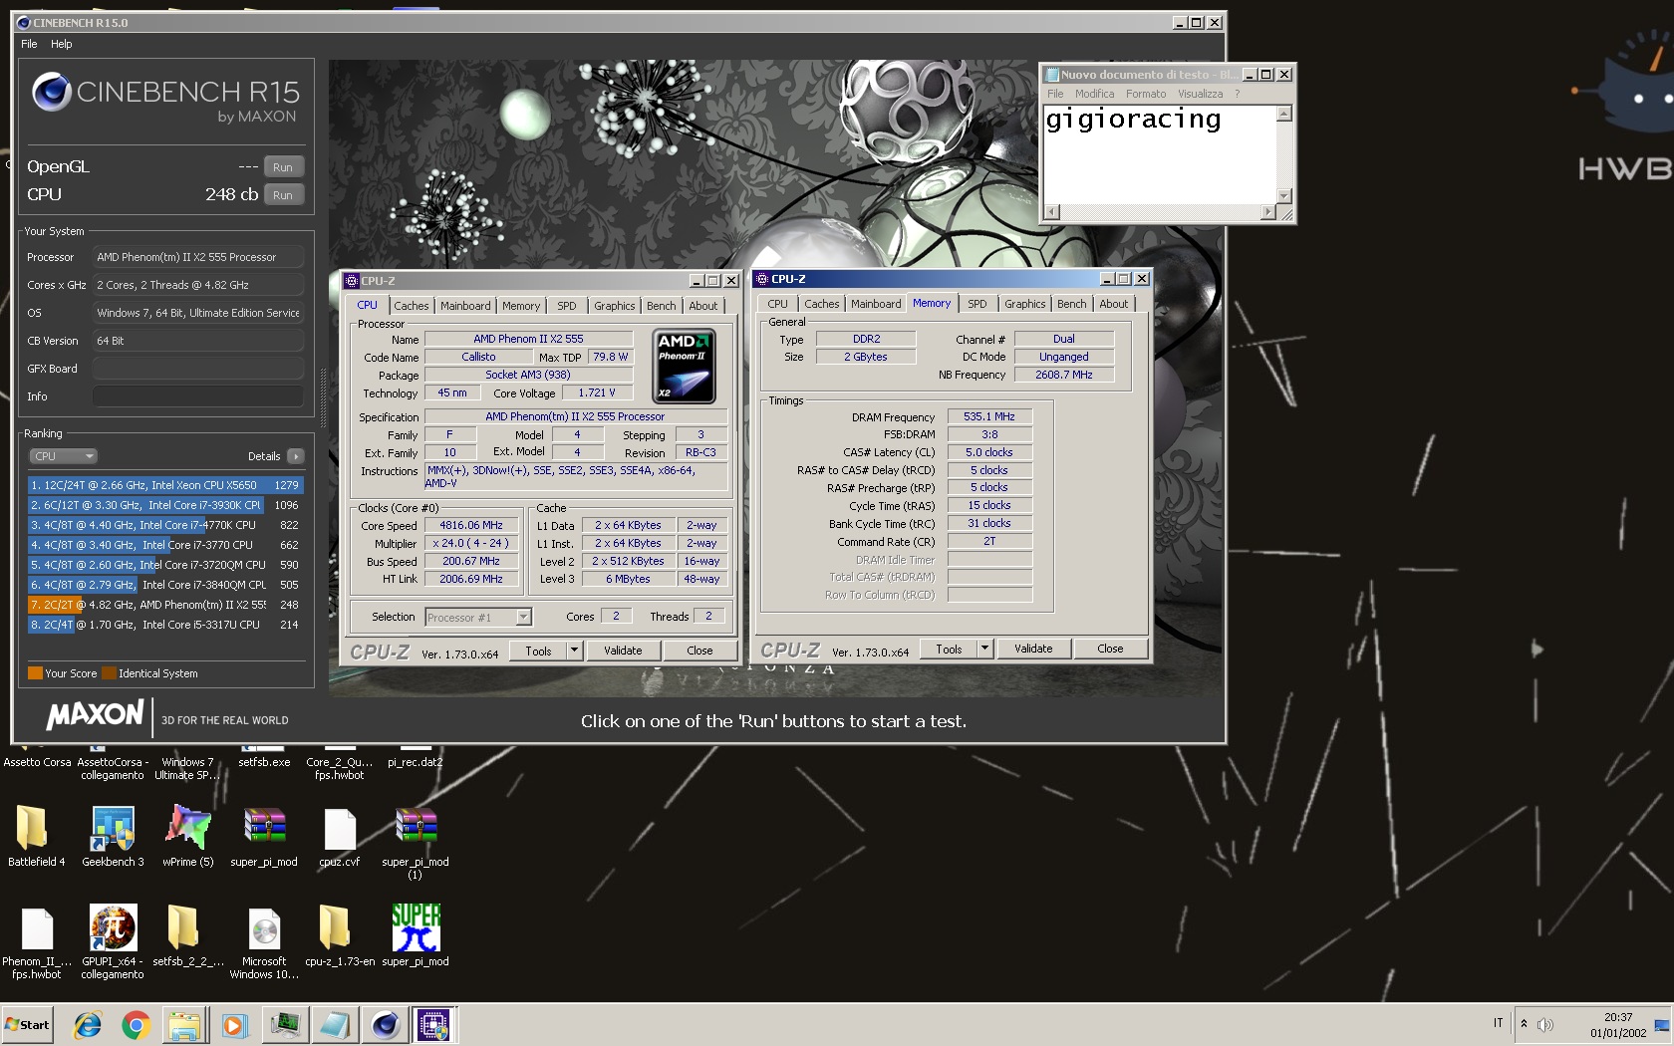Open Notepad's Visualizza menu

click(1200, 94)
